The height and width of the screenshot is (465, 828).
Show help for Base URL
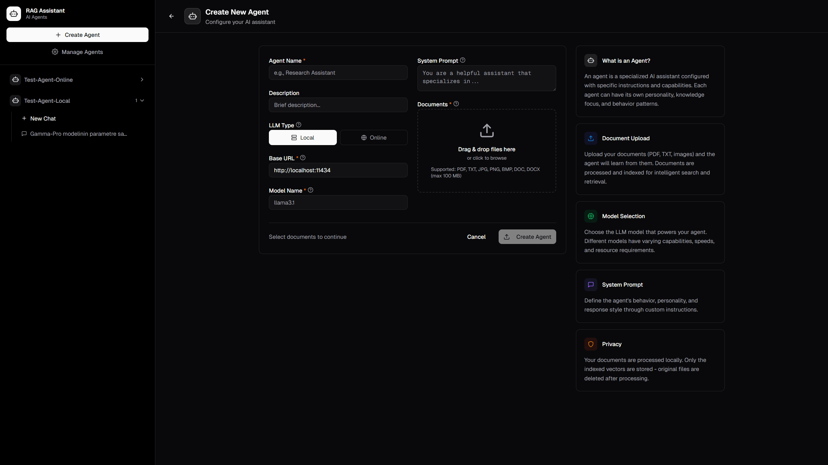tap(303, 158)
